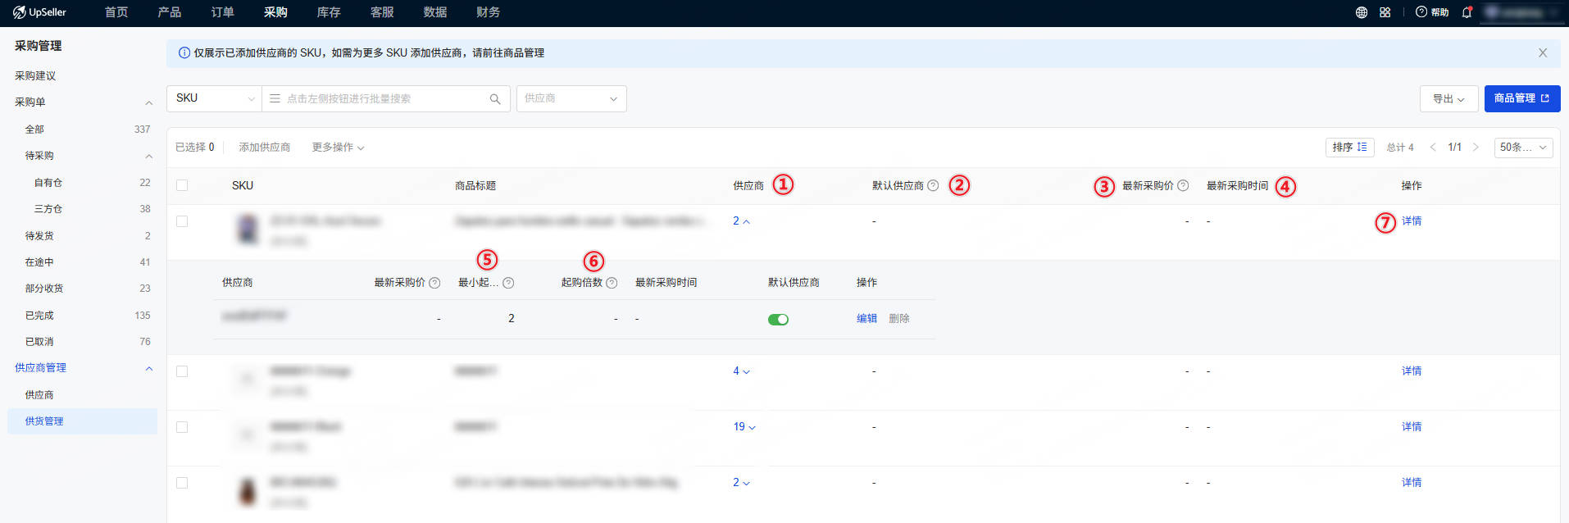Click help icon beside sub-table 最新采购价
The width and height of the screenshot is (1569, 523).
(x=434, y=283)
